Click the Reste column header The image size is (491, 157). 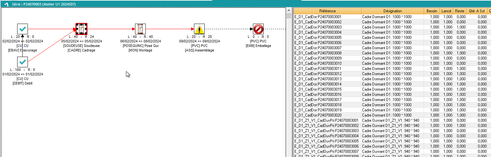coord(459,11)
